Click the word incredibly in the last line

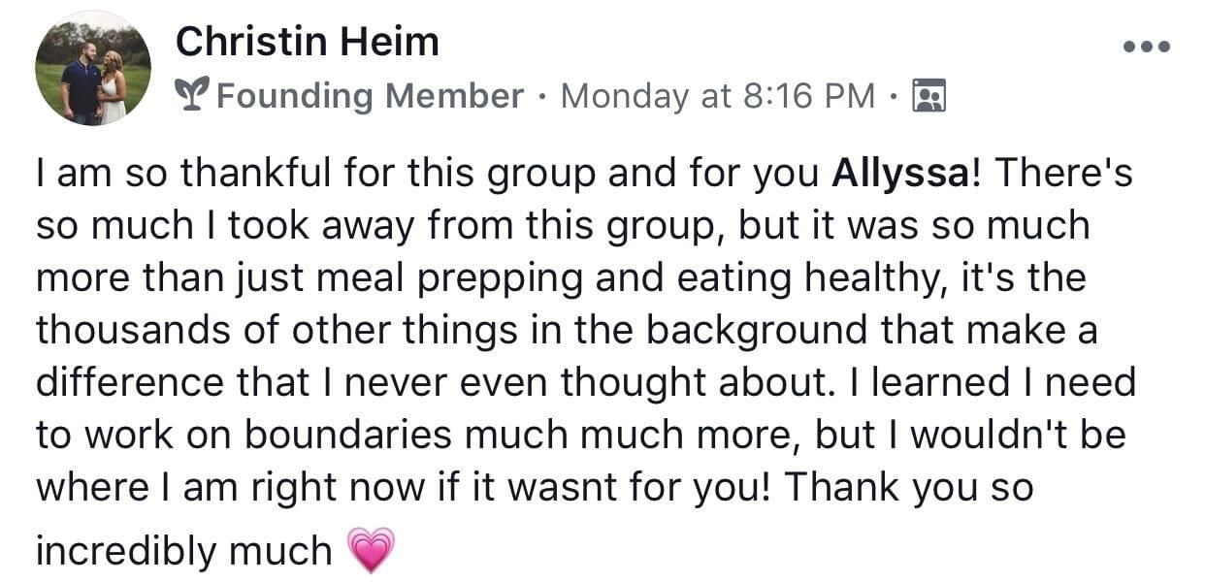[x=126, y=552]
